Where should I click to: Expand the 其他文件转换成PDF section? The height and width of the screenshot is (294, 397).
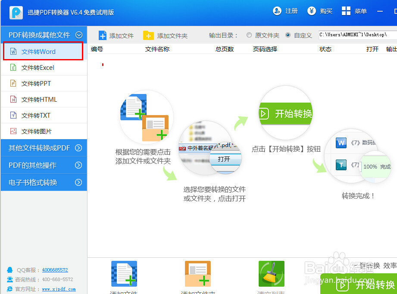(x=44, y=148)
